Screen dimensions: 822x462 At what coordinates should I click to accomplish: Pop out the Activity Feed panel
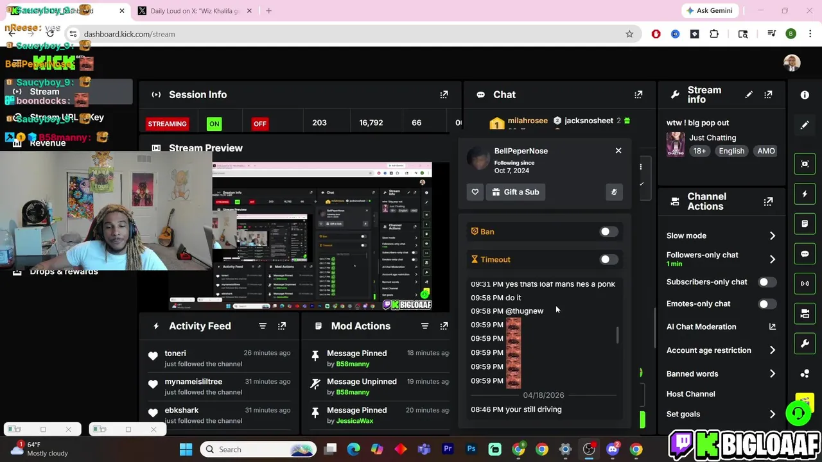coord(282,326)
